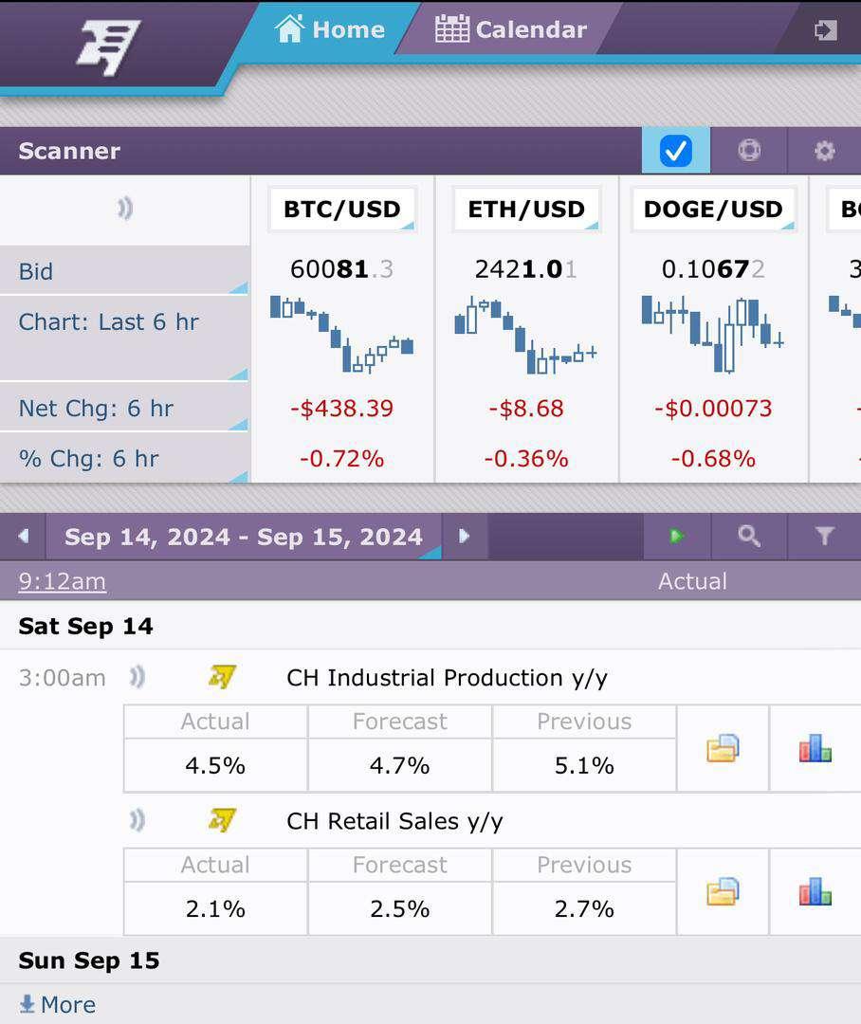Expand the date range Sep 14 - Sep 15 picker
Screen dimensions: 861x1024
coord(244,538)
